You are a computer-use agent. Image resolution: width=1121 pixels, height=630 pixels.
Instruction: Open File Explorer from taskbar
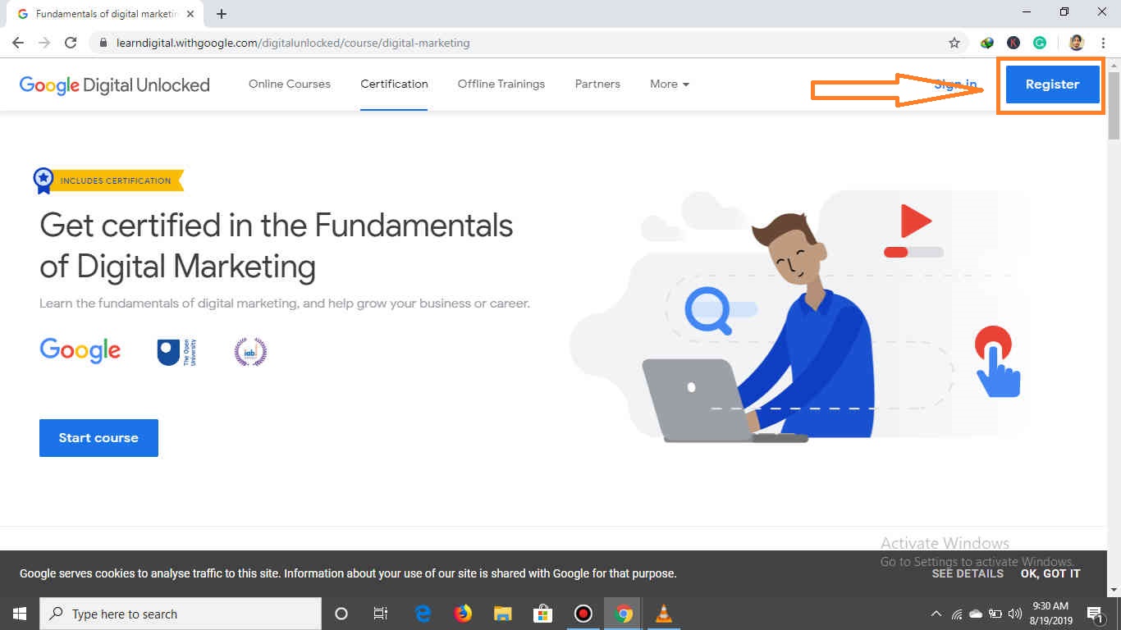coord(503,614)
